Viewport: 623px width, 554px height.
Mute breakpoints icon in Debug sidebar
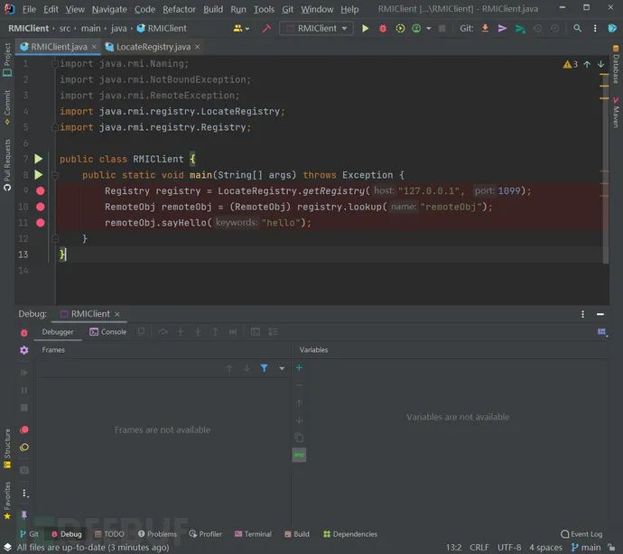(23, 448)
